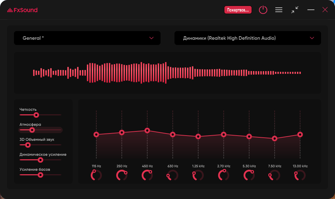Click the 630 Hz frequency label
The height and width of the screenshot is (199, 335).
pos(173,166)
